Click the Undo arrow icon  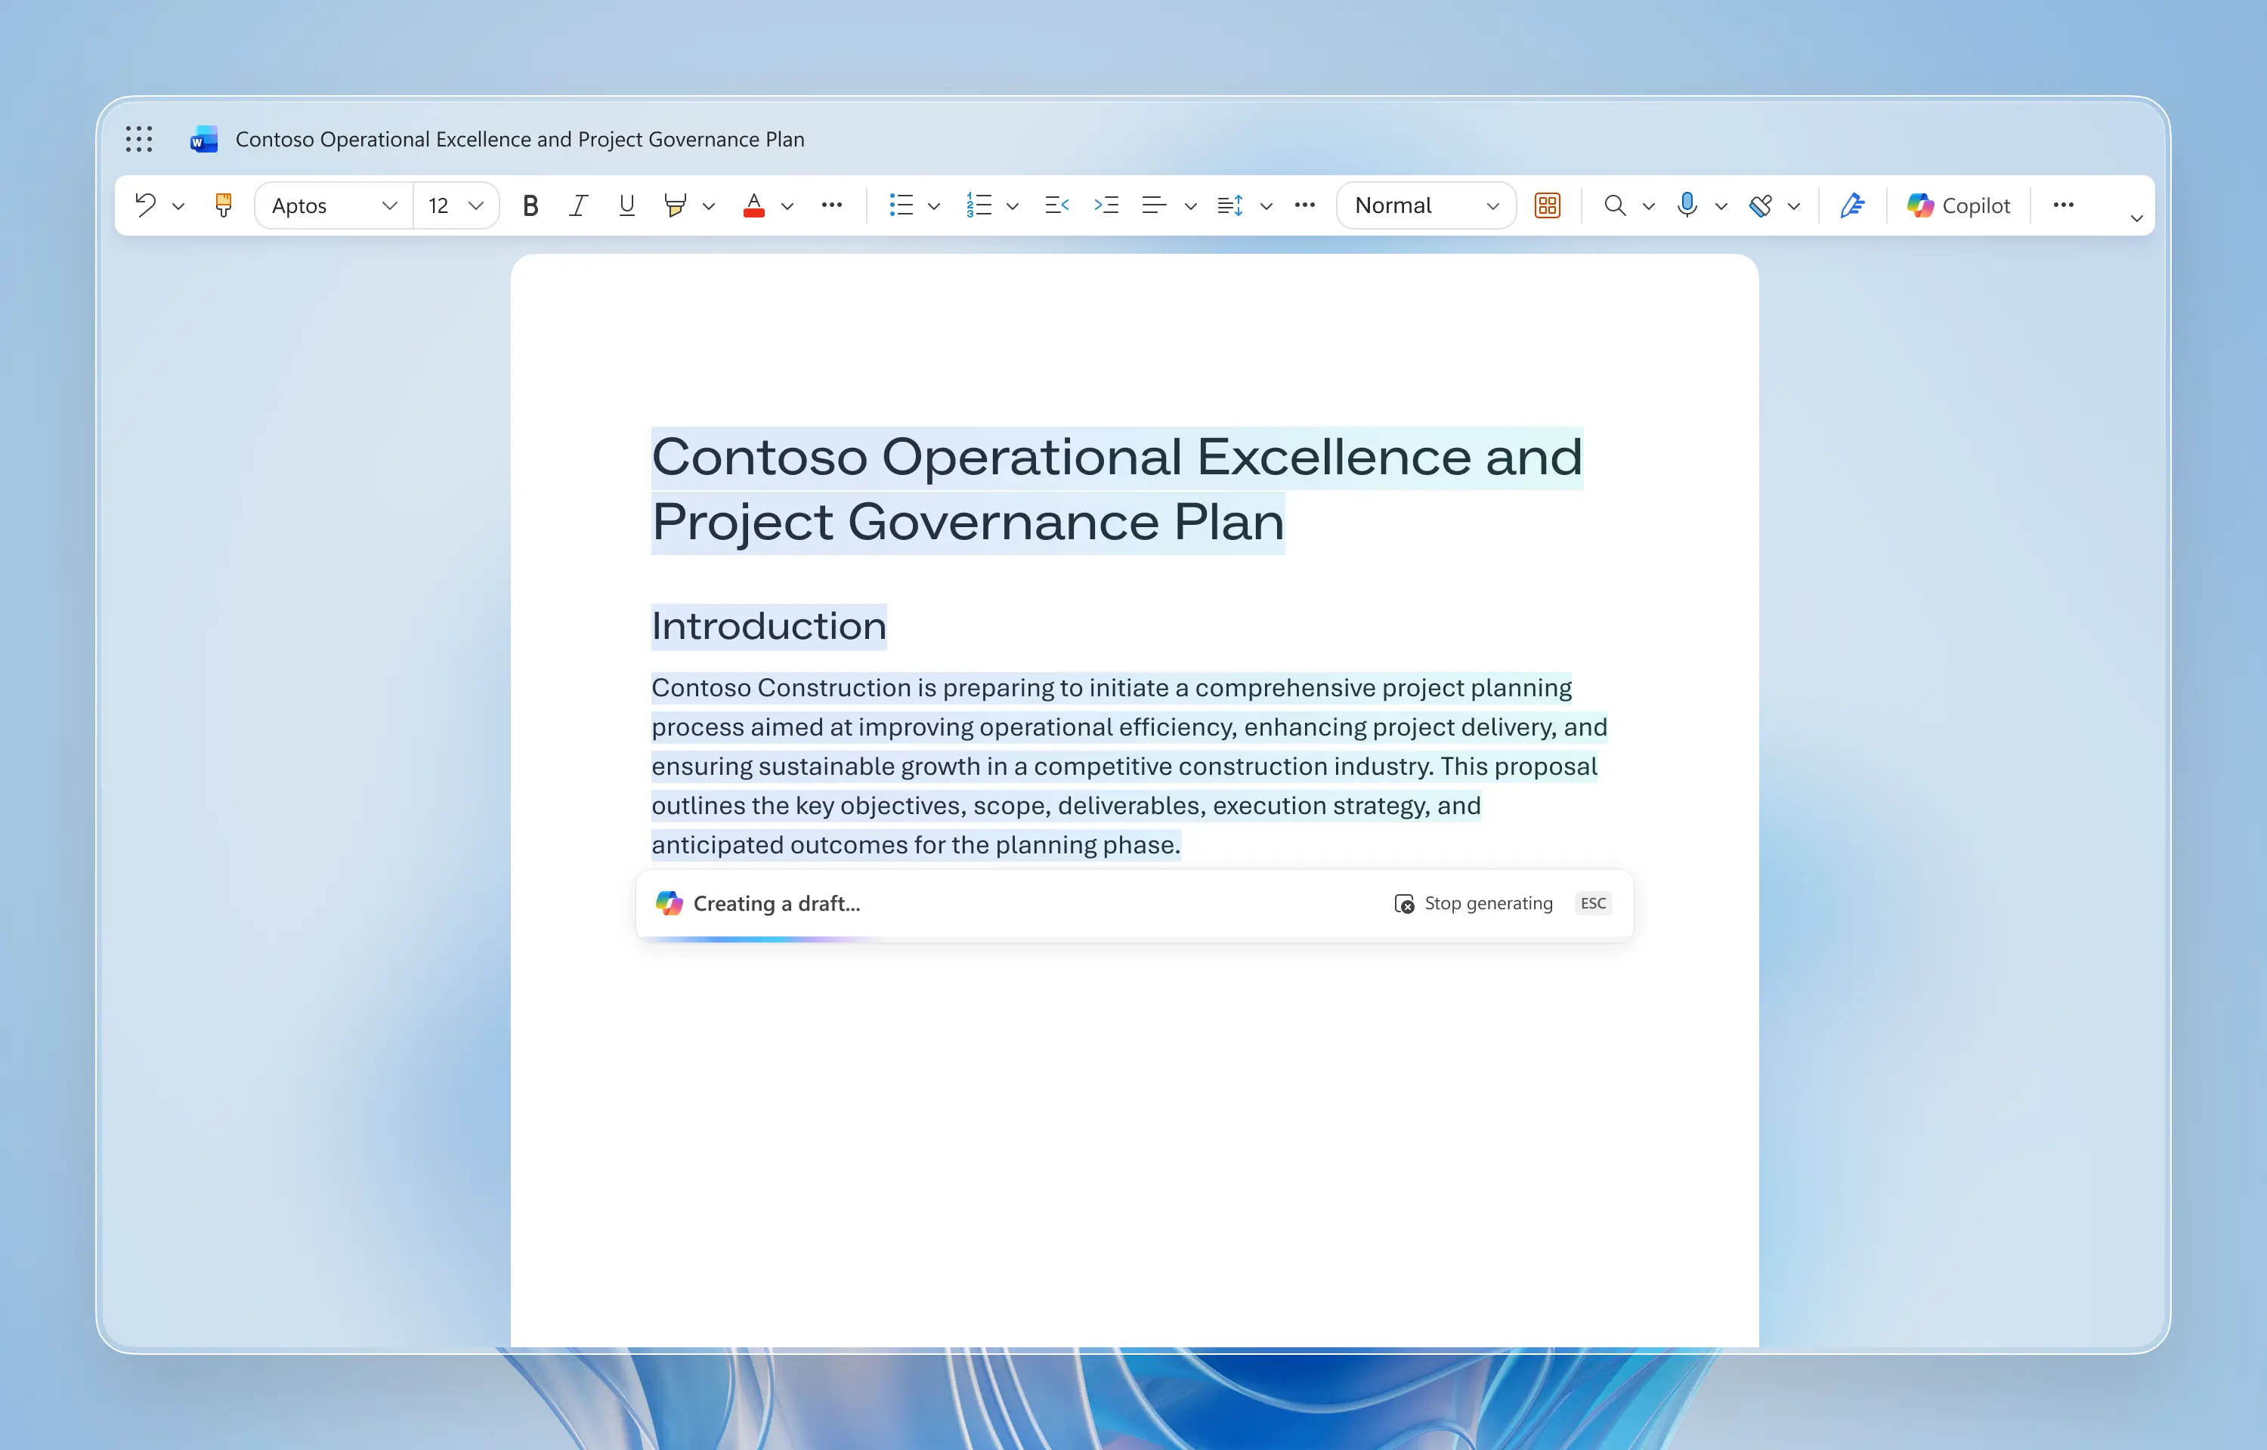(145, 205)
